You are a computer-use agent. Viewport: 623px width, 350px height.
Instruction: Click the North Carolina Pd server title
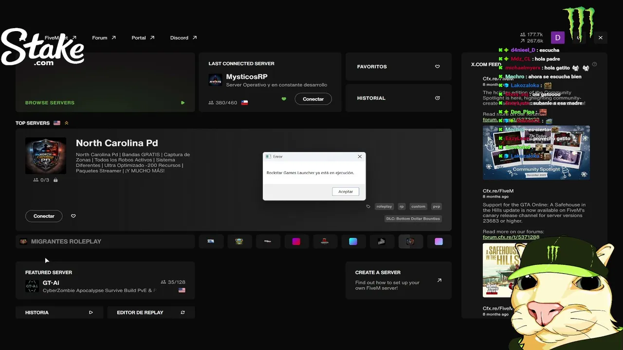click(117, 143)
